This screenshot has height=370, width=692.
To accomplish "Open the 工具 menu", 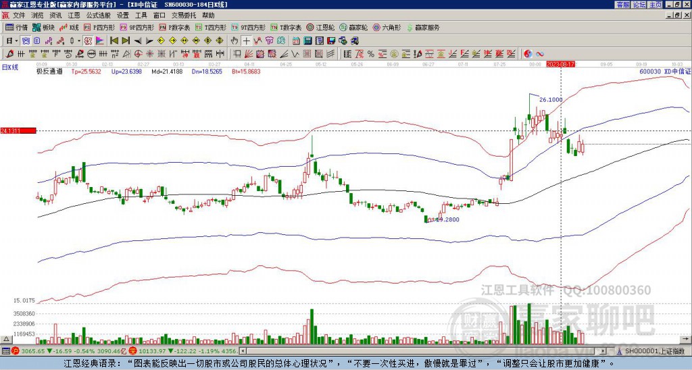I will point(141,16).
